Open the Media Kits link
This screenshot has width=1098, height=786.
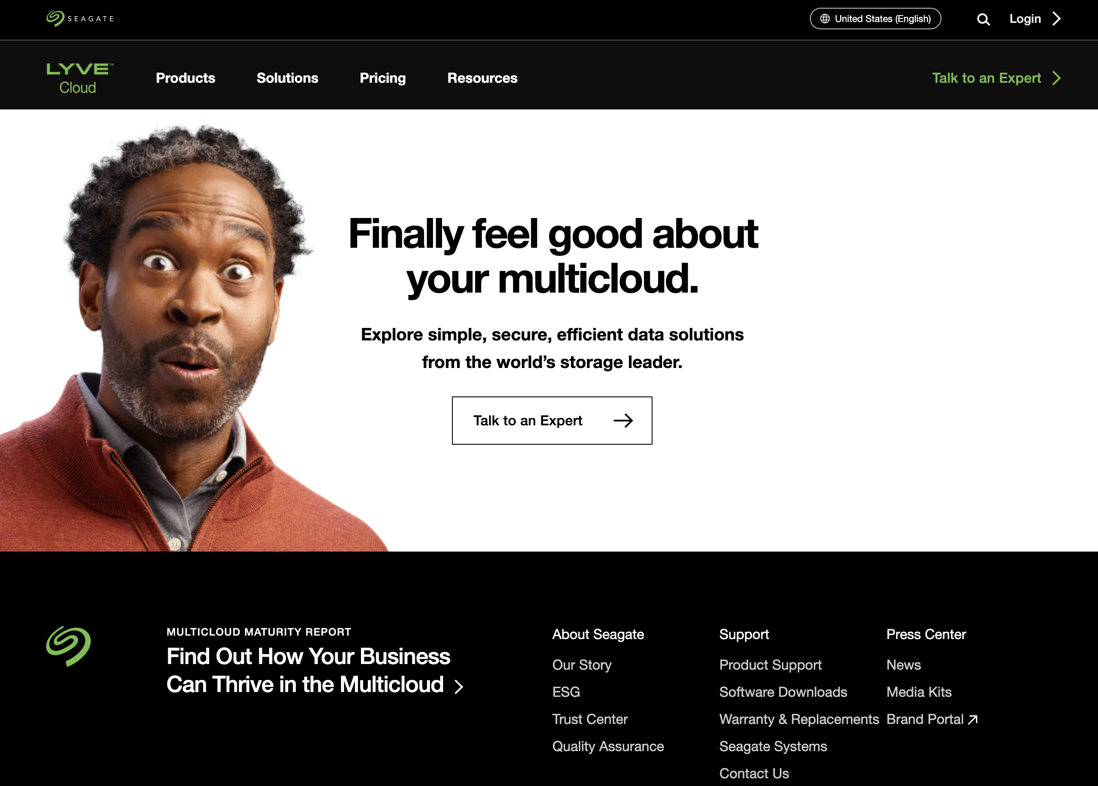pos(919,692)
